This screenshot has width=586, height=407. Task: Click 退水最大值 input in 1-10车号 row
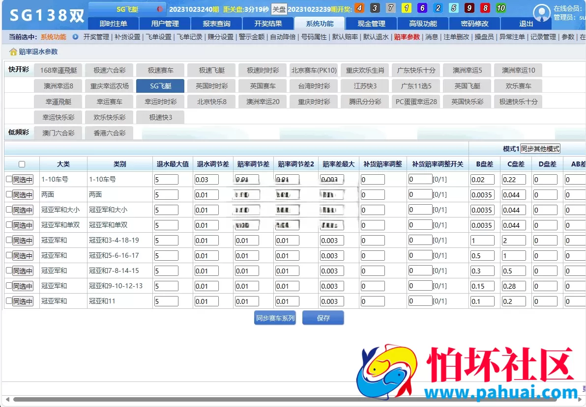click(x=166, y=180)
